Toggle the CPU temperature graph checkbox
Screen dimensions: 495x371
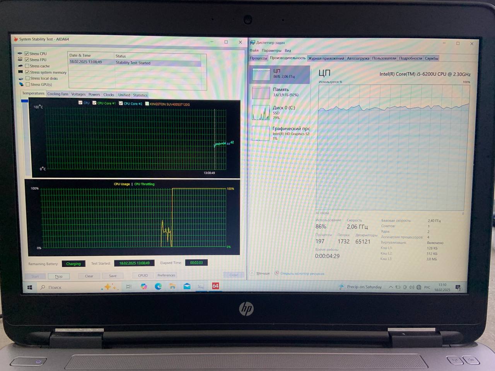pyautogui.click(x=80, y=103)
